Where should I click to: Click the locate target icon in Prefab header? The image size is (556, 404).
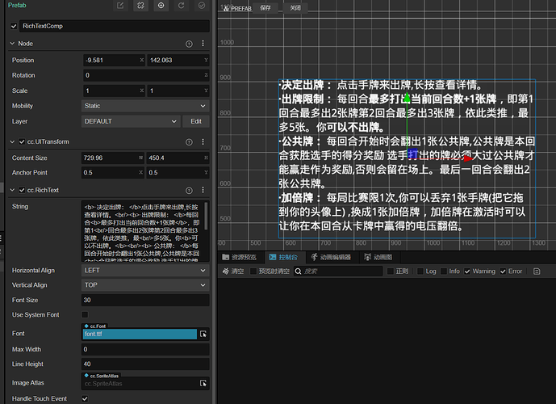pyautogui.click(x=161, y=6)
